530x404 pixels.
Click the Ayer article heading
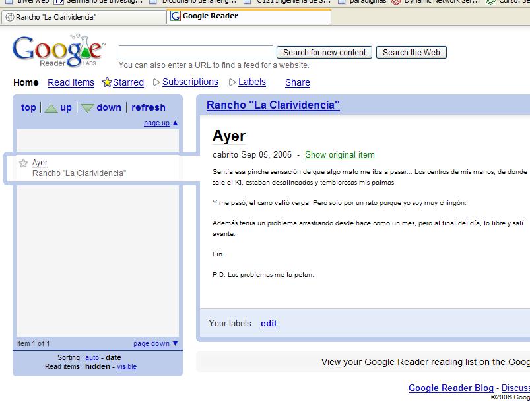(229, 136)
